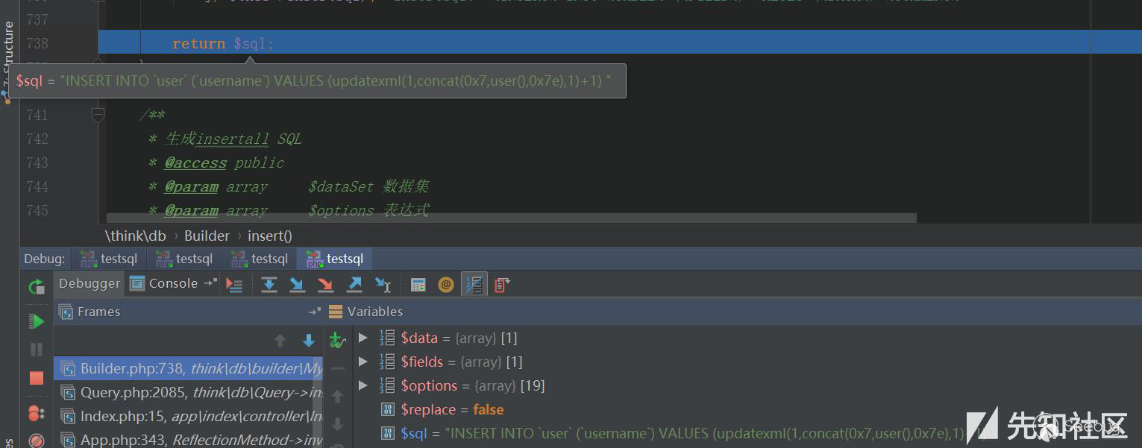Image resolution: width=1142 pixels, height=448 pixels.
Task: Expand the $options array variable
Action: (x=363, y=385)
